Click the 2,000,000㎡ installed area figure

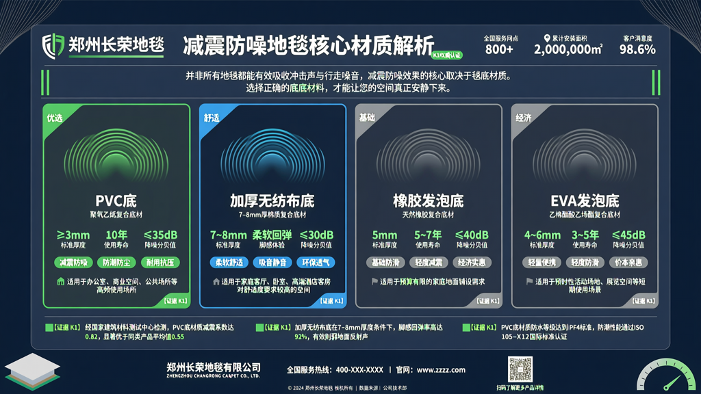point(568,49)
